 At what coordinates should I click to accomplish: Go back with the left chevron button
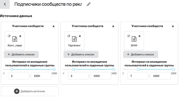click(5, 4)
